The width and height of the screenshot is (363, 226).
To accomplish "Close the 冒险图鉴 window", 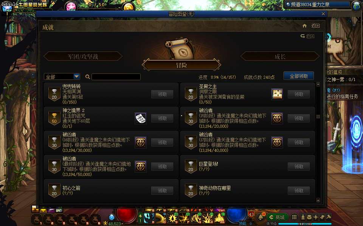I will click(323, 14).
